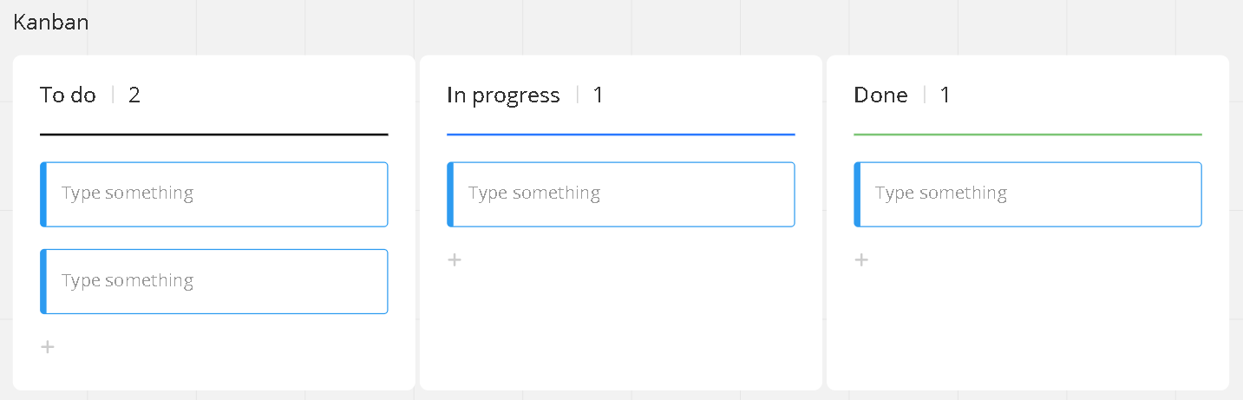Click plus icon under To do column

48,347
